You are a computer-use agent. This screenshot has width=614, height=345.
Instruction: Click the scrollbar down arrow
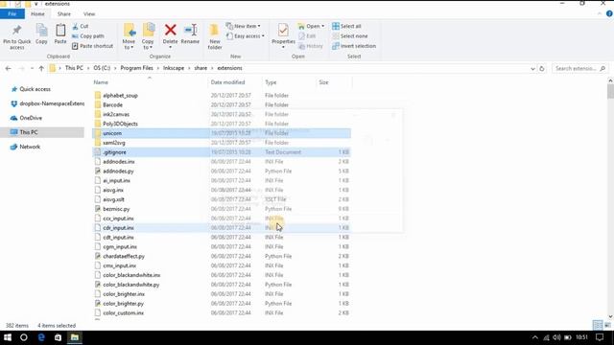click(x=610, y=316)
